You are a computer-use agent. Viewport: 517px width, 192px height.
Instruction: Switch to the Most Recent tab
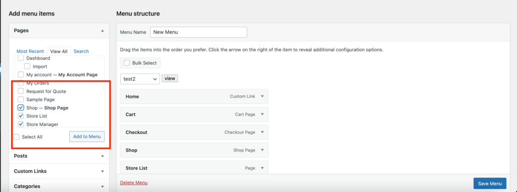click(x=30, y=51)
